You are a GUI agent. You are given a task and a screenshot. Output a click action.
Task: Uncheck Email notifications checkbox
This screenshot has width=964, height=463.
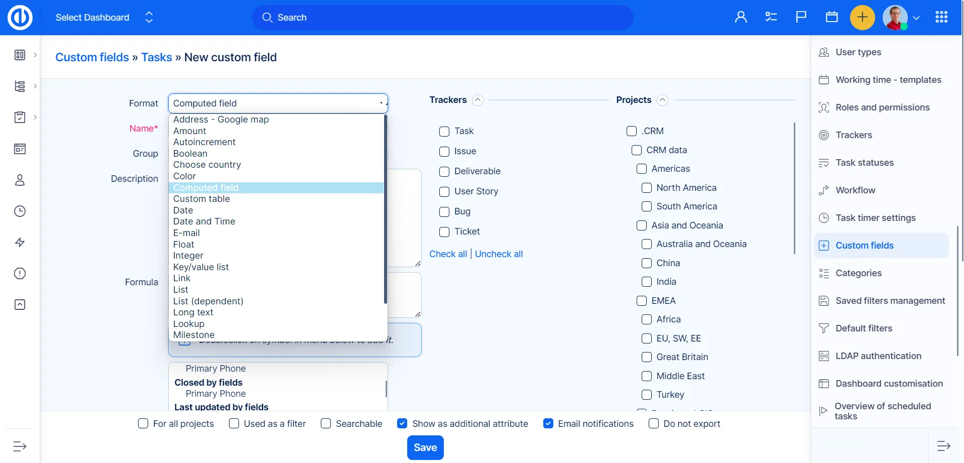pos(548,424)
